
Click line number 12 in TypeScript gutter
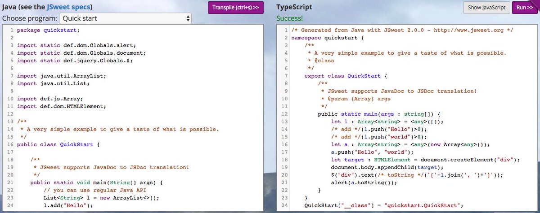coord(284,114)
